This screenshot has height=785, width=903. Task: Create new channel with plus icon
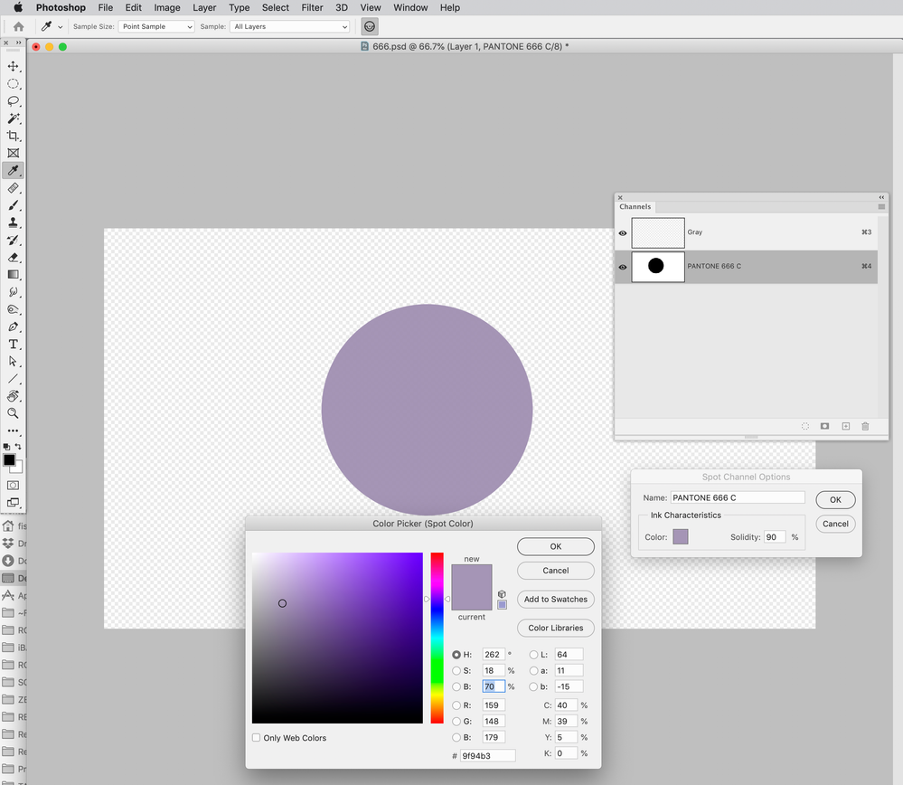845,426
